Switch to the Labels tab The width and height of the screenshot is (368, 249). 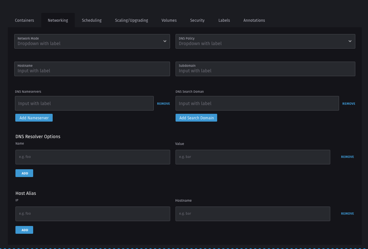(x=224, y=20)
